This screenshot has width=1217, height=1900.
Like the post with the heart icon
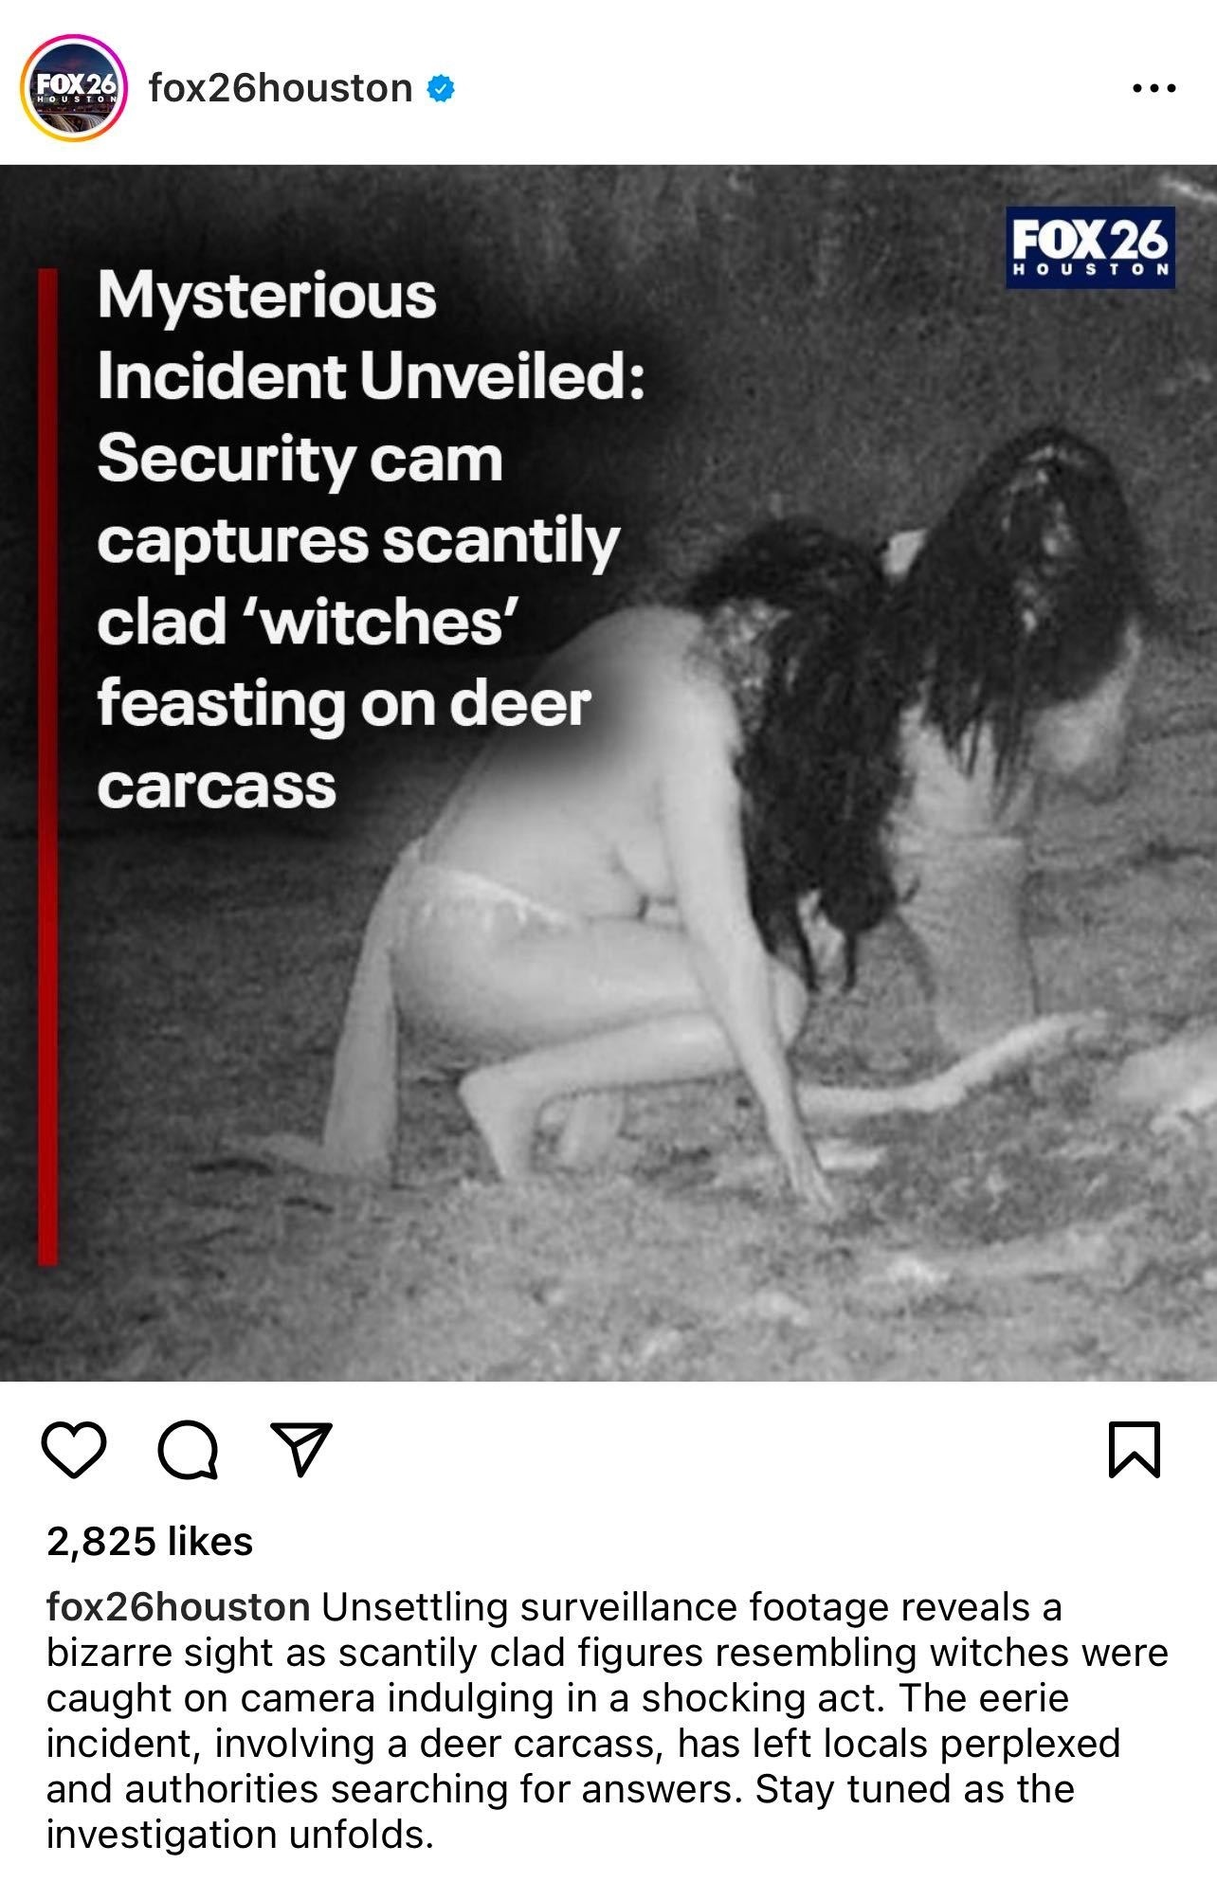tap(74, 1450)
